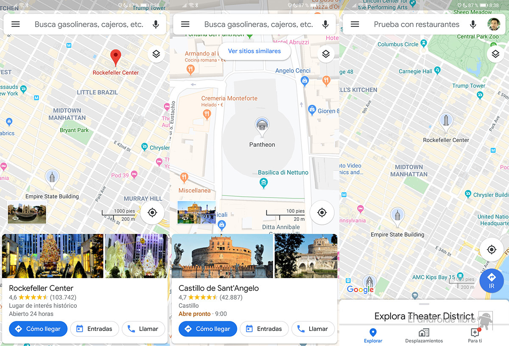Tap the Central Park Zoo map label
This screenshot has height=346, width=509.
(x=478, y=37)
